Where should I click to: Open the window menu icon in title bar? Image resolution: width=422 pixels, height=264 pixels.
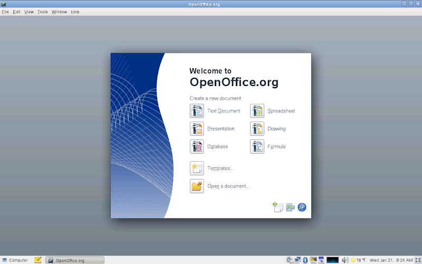point(4,4)
